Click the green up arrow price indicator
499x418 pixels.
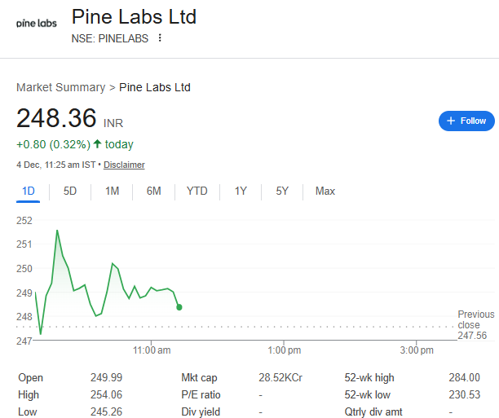point(97,144)
